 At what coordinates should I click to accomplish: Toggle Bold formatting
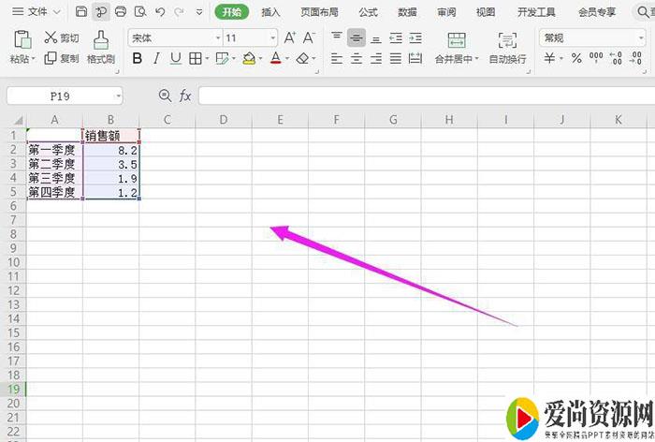point(138,58)
